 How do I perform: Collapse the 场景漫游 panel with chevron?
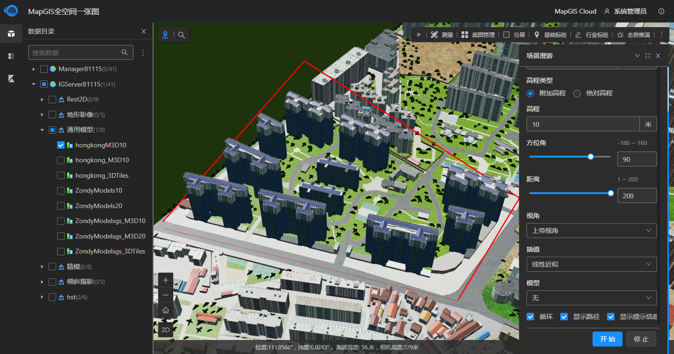tap(637, 56)
